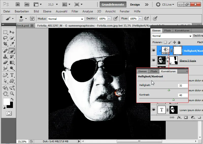Select the Lasso tool

tap(5, 38)
